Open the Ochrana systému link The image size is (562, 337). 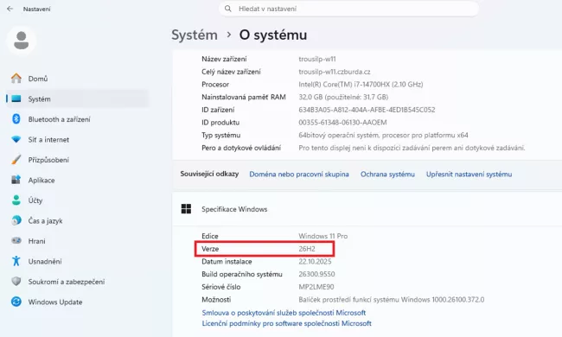pos(387,174)
